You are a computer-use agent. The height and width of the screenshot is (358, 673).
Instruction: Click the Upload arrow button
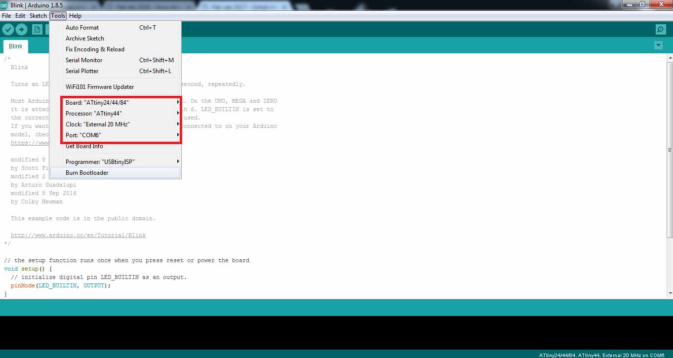21,30
